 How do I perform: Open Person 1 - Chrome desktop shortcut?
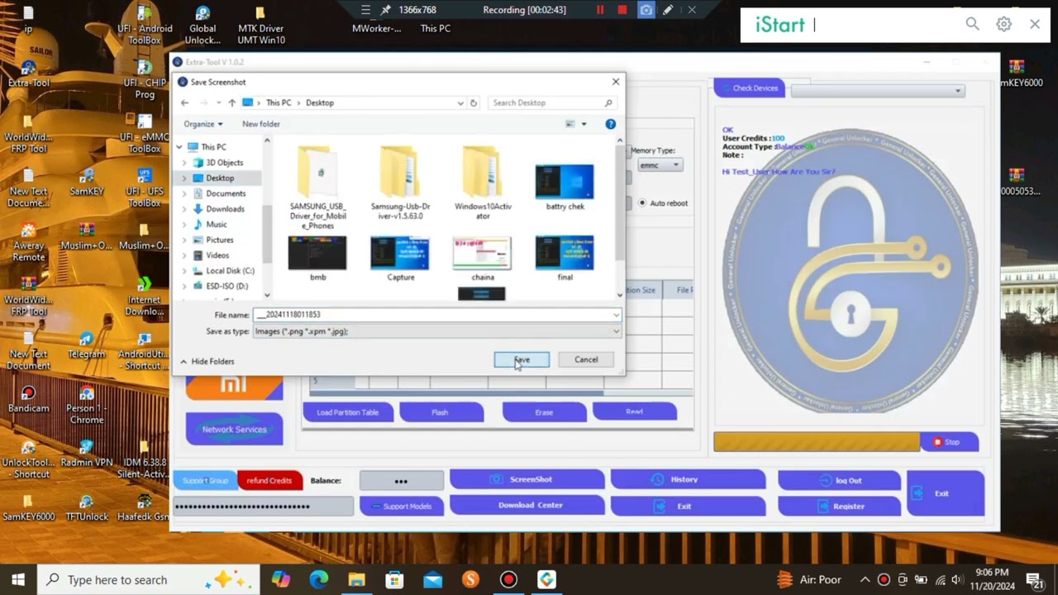click(87, 405)
